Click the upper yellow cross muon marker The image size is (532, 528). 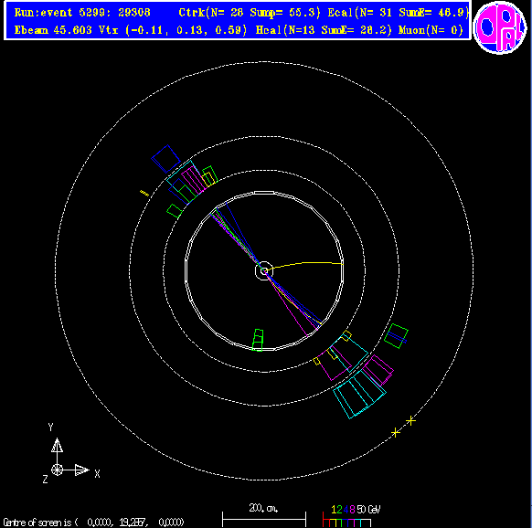coord(410,420)
